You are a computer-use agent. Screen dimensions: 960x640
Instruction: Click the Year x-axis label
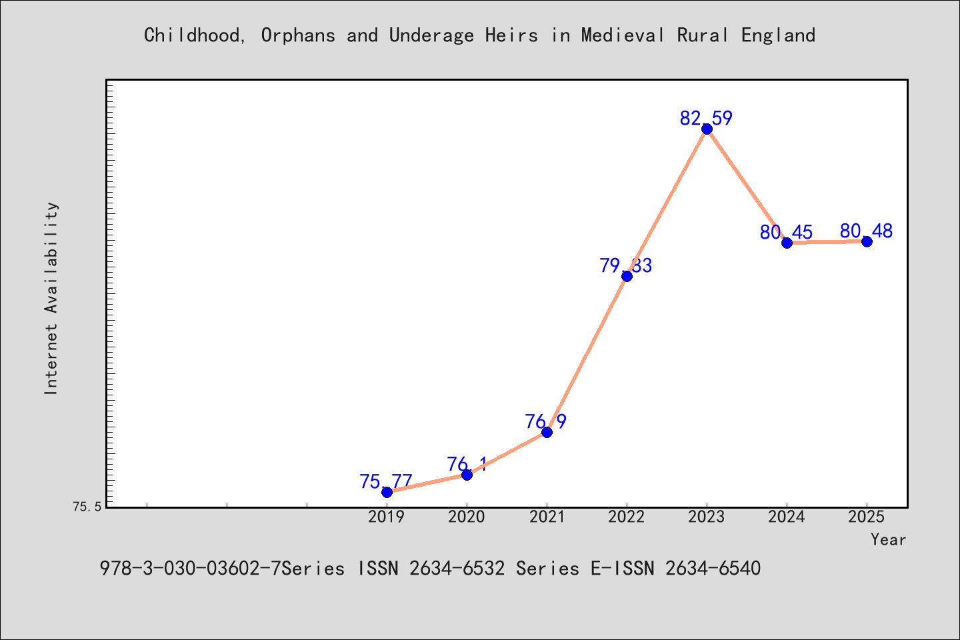[889, 539]
